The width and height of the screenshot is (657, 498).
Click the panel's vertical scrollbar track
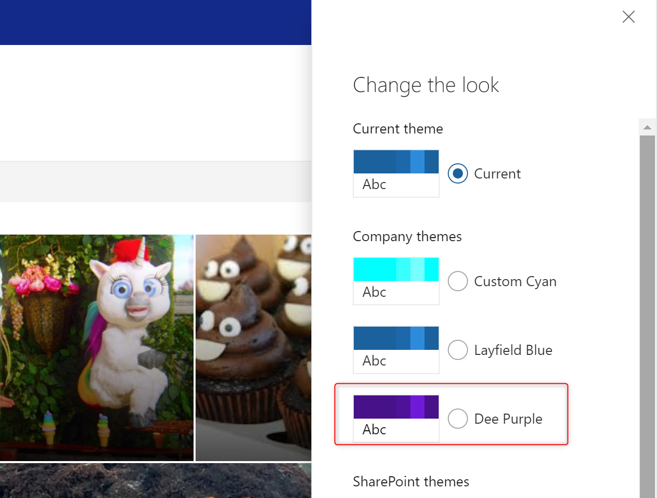(647, 316)
